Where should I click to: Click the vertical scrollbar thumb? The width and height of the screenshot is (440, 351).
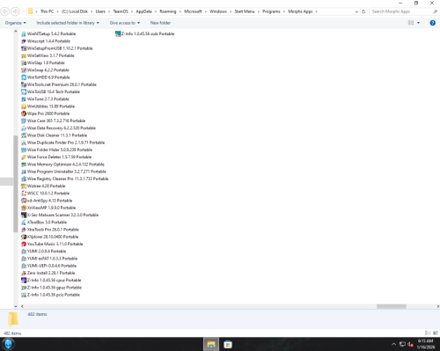[x=16, y=184]
